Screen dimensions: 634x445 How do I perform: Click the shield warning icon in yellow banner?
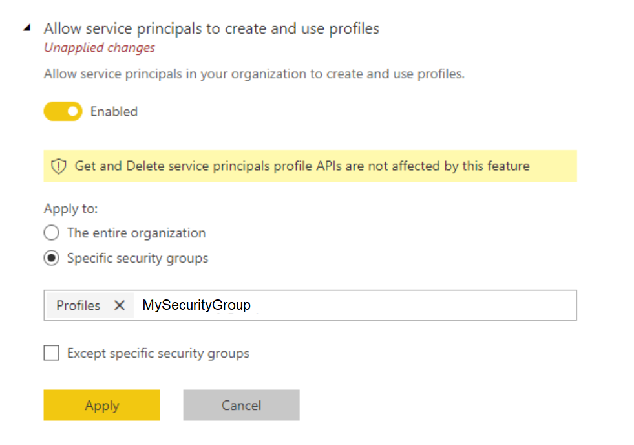58,166
